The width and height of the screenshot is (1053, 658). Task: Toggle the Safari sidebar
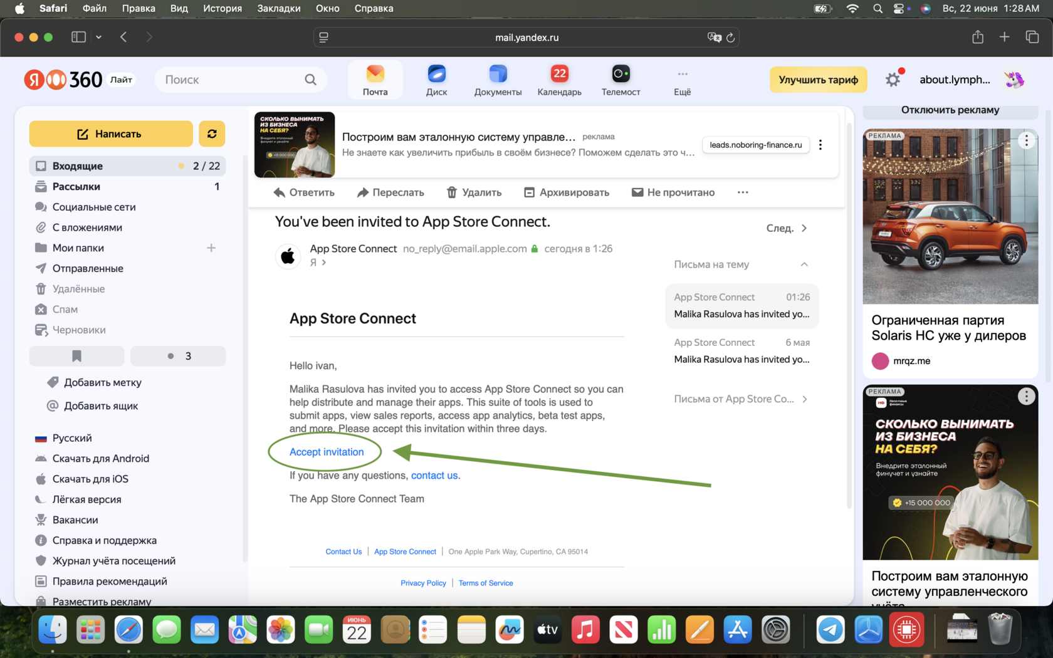[x=78, y=37]
